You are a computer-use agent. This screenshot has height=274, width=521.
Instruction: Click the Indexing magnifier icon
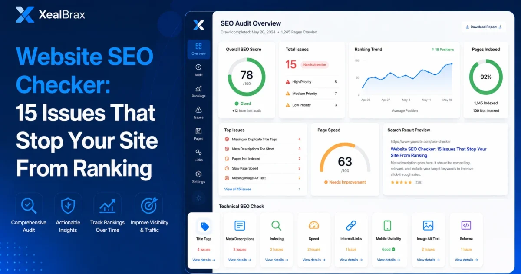pyautogui.click(x=277, y=225)
